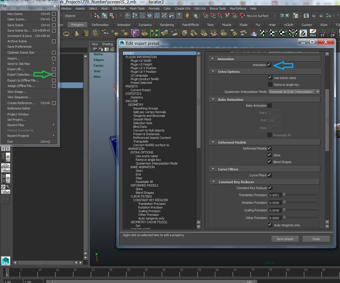Click the polygon torus shelf icon
Viewport: 340px width, 283px height.
tap(66, 34)
